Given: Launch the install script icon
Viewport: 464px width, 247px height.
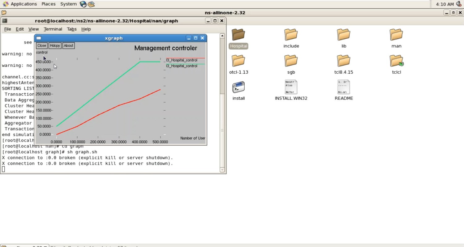Looking at the screenshot, I should (x=238, y=87).
